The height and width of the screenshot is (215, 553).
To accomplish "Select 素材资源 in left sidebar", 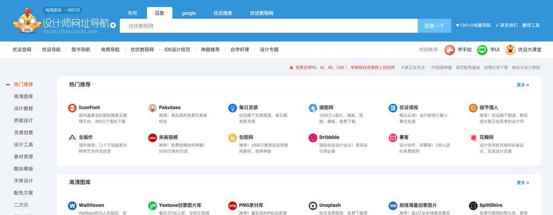I will click(x=23, y=157).
